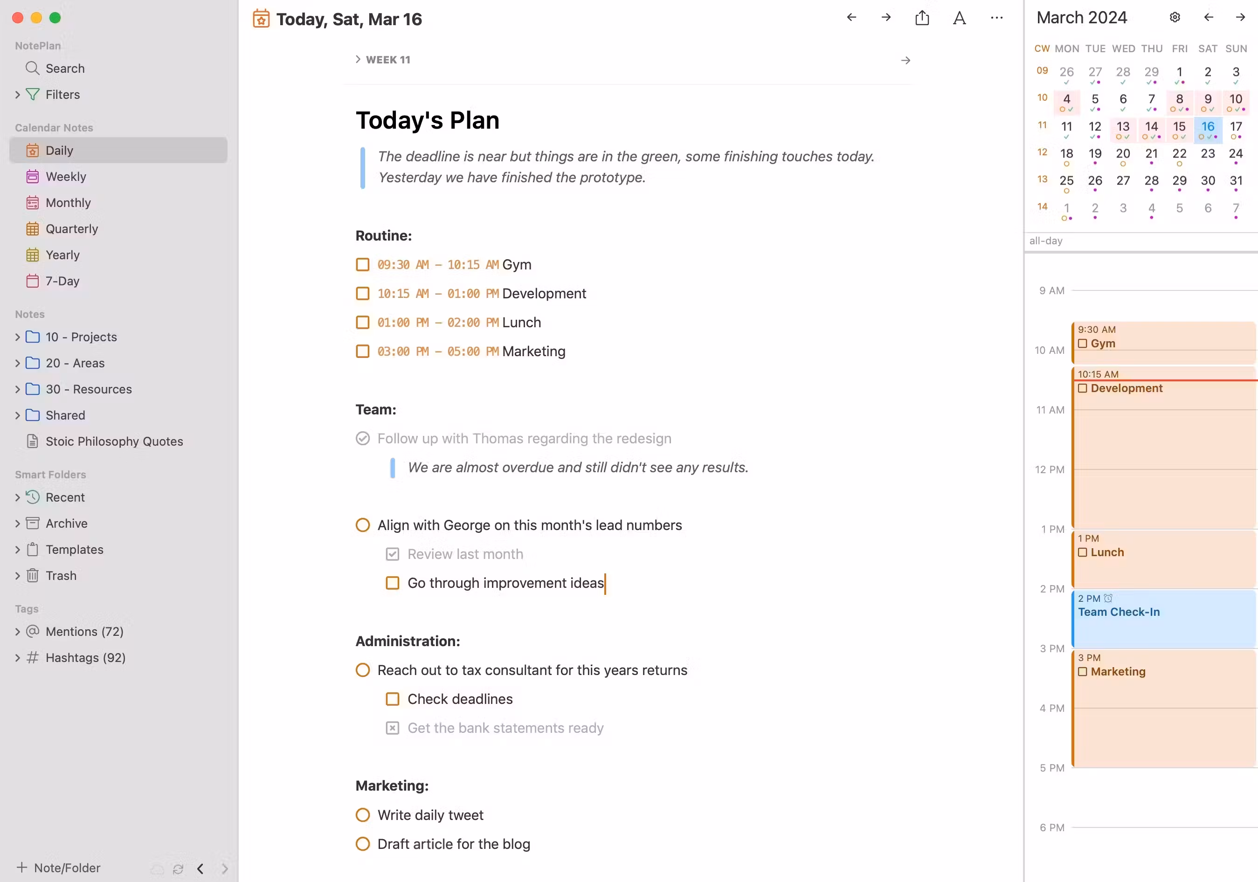Navigate back to the previous note
This screenshot has width=1258, height=882.
click(x=851, y=18)
